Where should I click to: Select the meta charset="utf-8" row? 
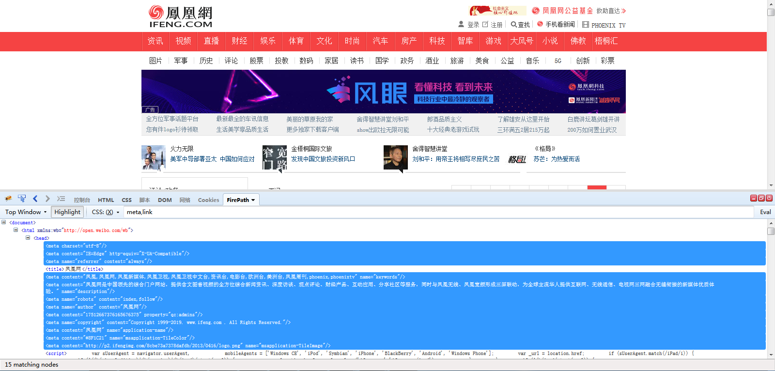coord(405,246)
